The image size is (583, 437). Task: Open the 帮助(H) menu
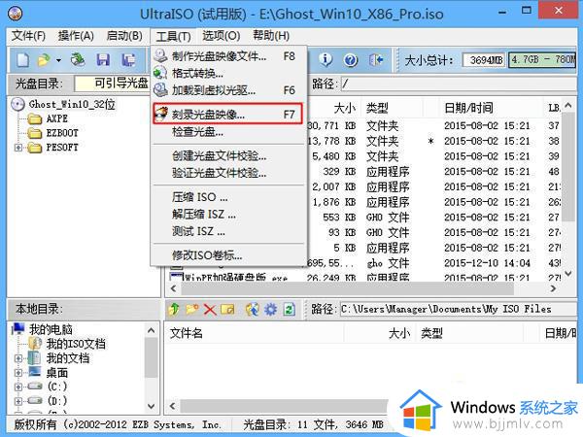point(271,36)
